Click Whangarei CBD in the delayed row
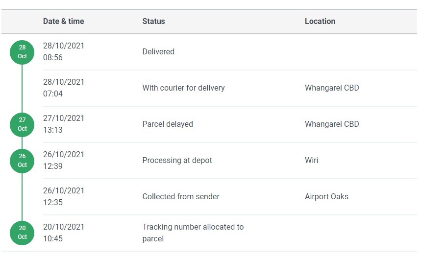 (332, 124)
